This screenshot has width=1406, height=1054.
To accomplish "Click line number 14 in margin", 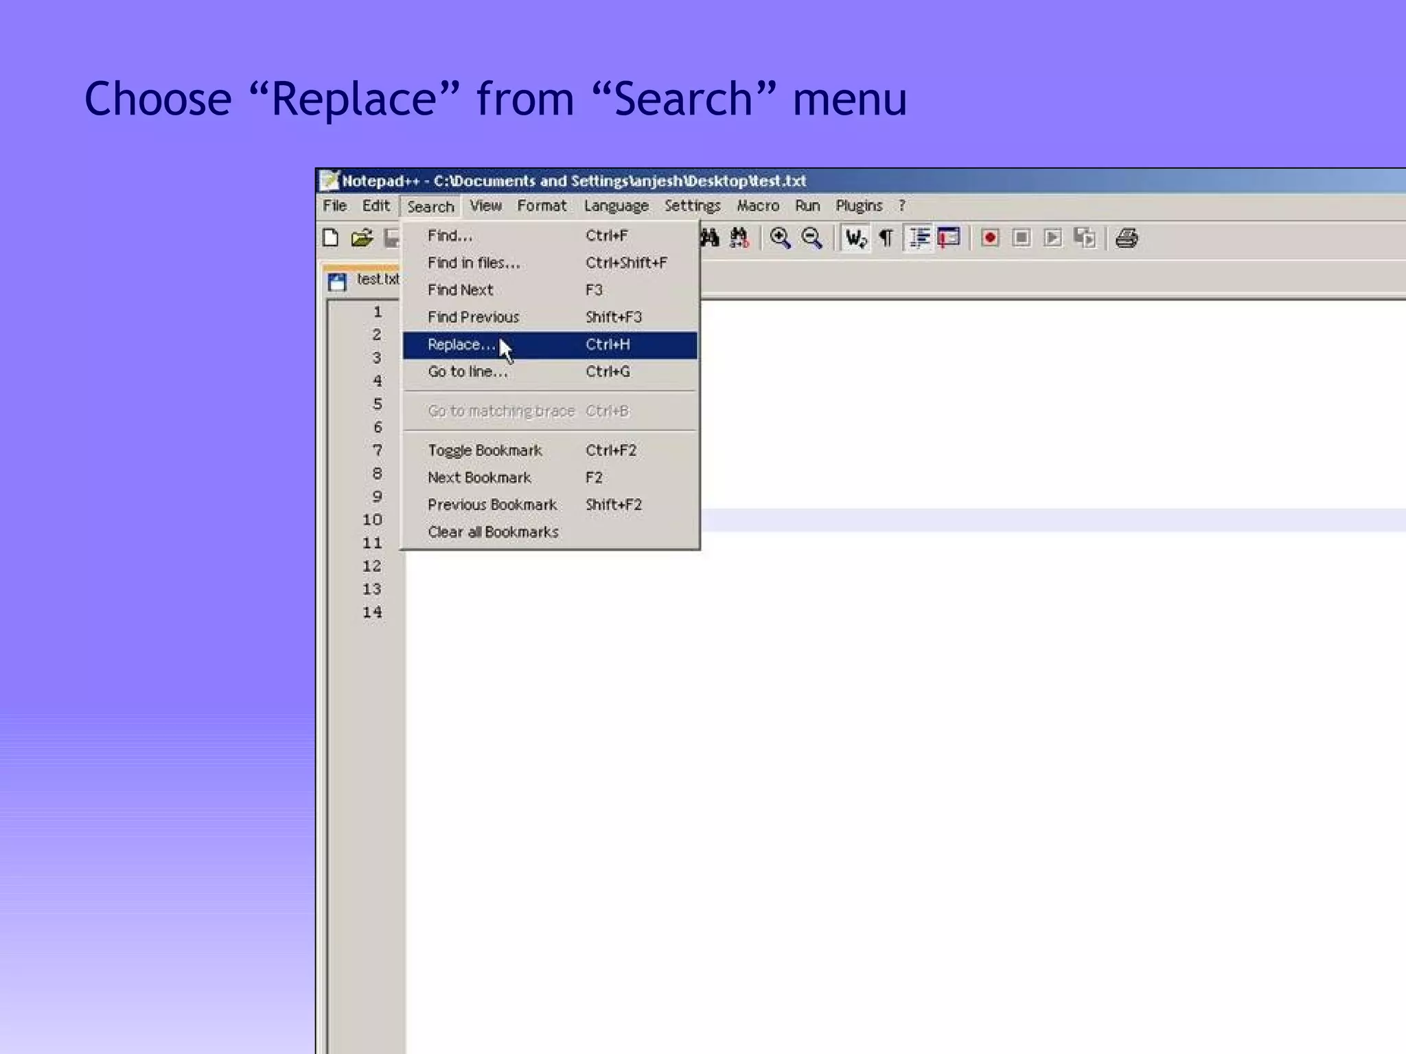I will 372,612.
